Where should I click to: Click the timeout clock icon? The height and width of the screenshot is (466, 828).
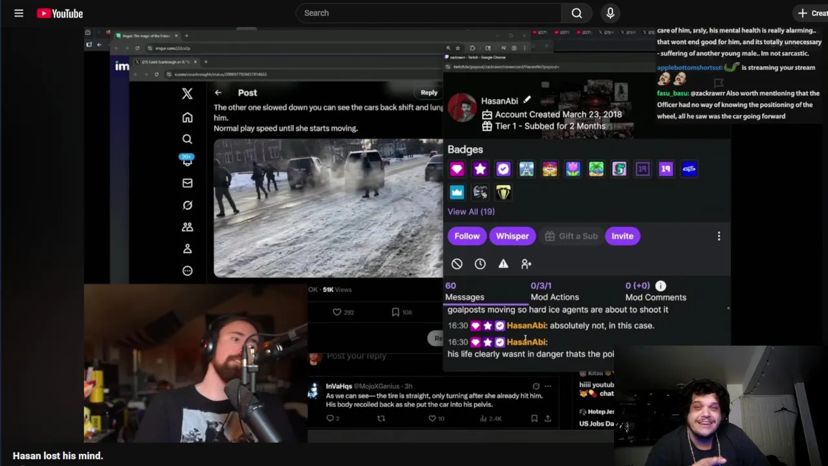[480, 263]
